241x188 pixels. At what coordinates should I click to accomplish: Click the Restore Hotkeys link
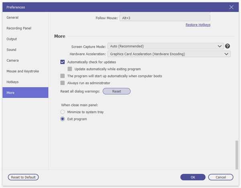(x=198, y=25)
